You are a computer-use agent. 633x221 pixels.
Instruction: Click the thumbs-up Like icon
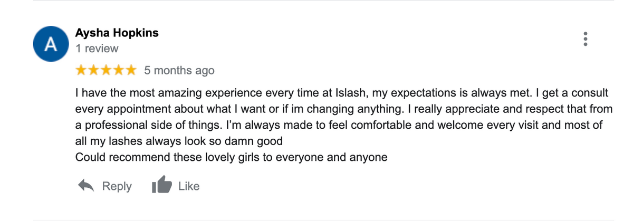[x=161, y=186]
